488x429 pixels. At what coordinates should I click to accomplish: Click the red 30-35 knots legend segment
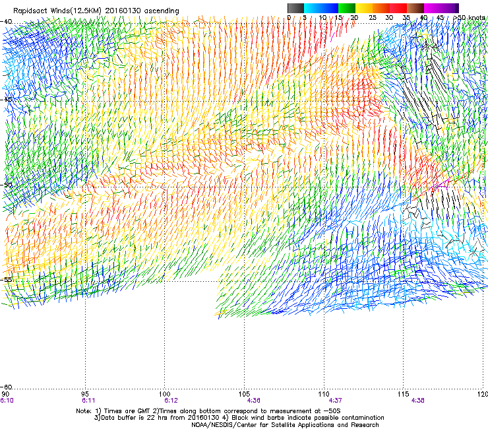398,8
